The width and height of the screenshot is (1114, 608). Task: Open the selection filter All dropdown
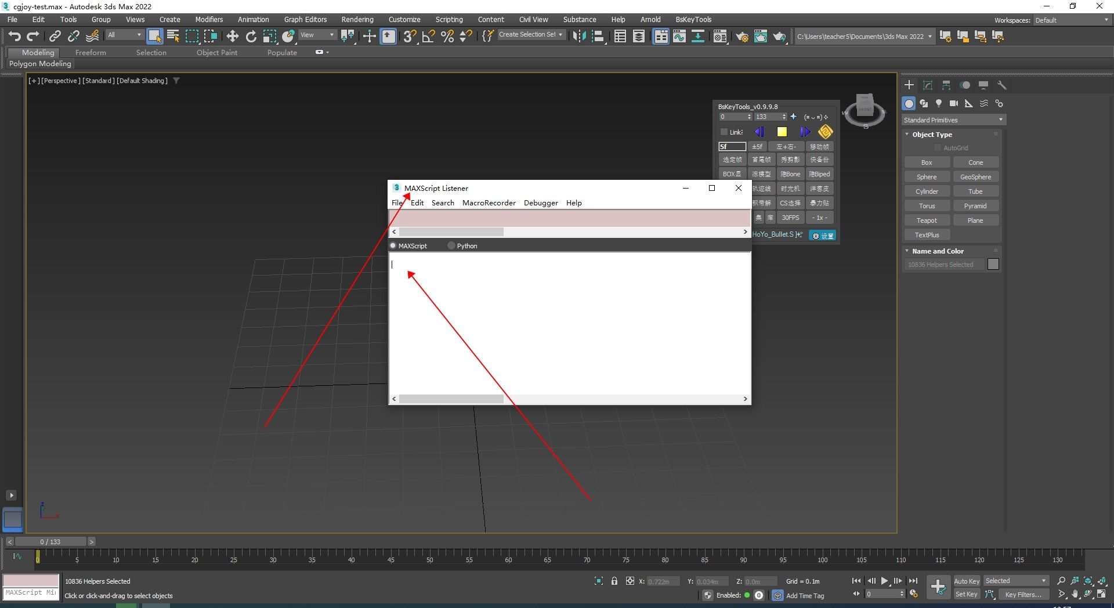tap(124, 35)
